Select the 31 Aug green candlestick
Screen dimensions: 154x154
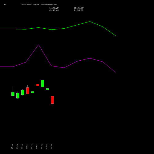(x=23, y=92)
